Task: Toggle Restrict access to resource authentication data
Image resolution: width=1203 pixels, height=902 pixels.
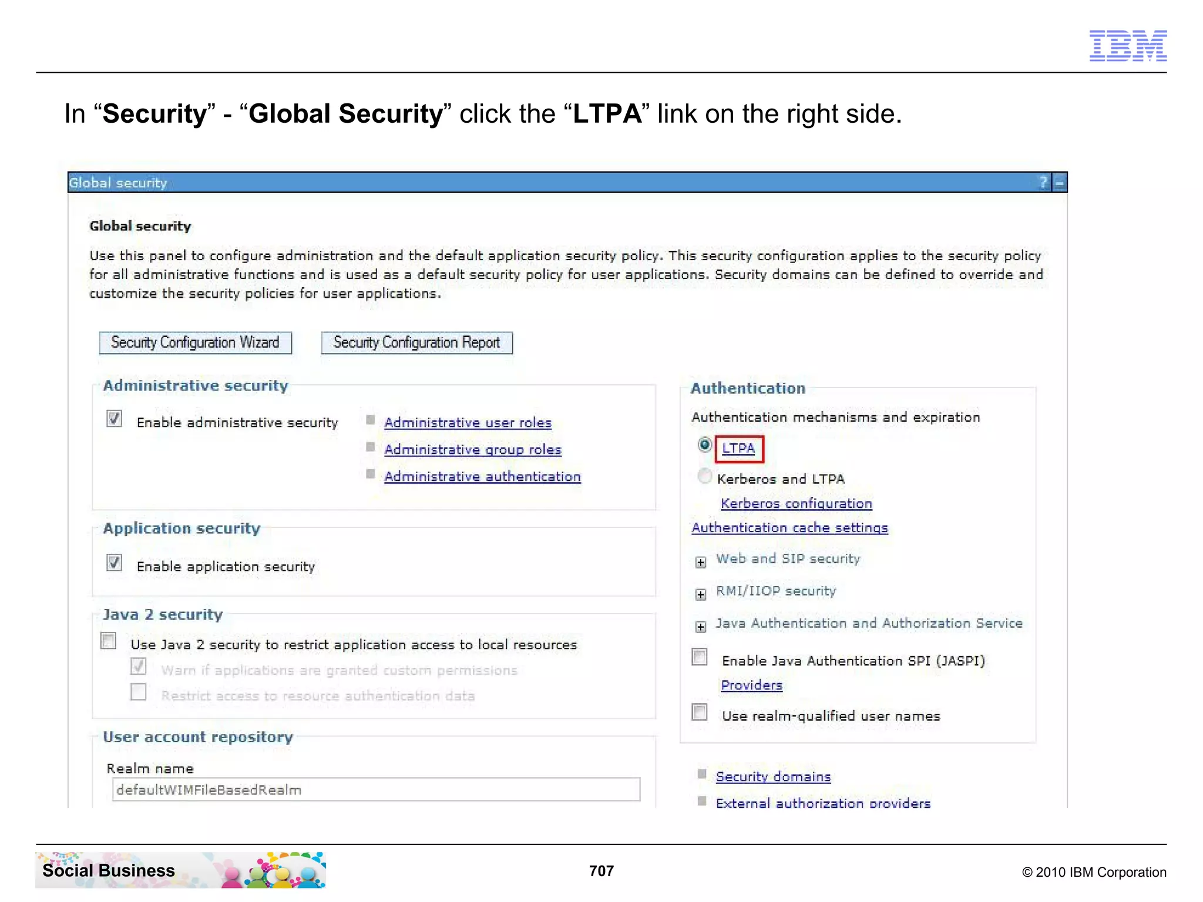Action: tap(139, 692)
